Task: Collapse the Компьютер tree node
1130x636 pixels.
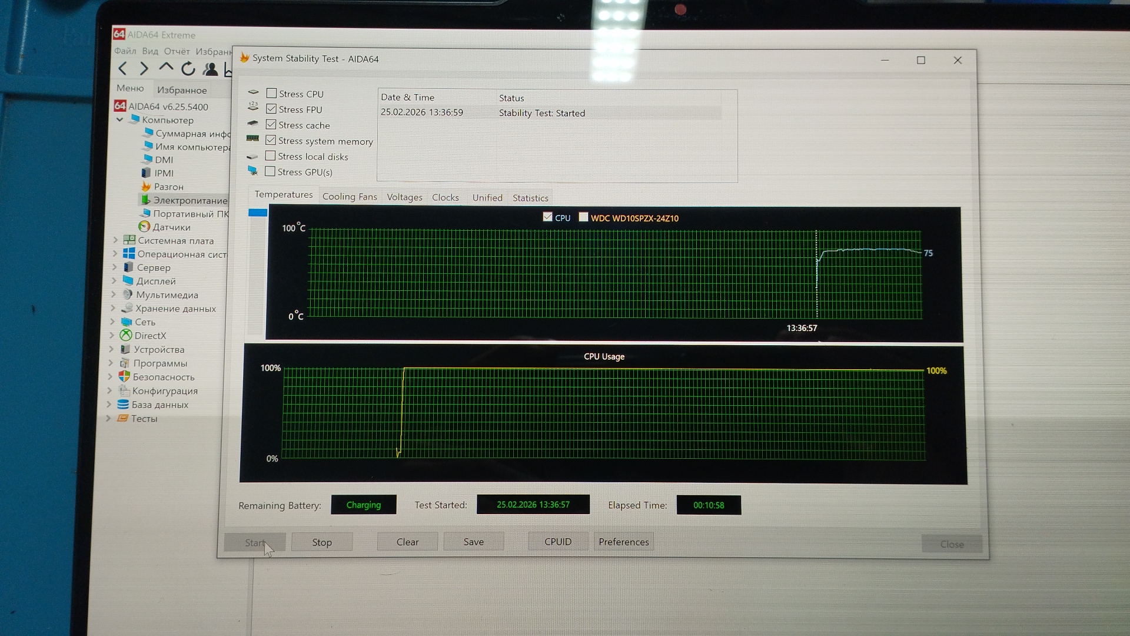Action: (x=120, y=120)
